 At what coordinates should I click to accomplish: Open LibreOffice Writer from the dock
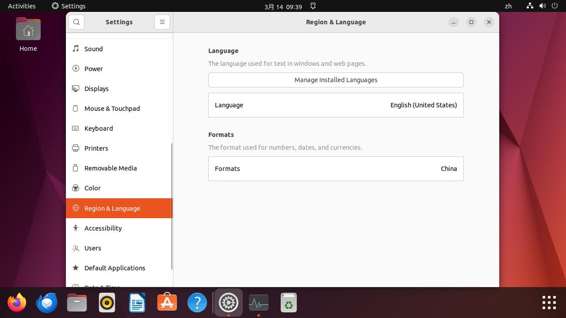click(137, 303)
